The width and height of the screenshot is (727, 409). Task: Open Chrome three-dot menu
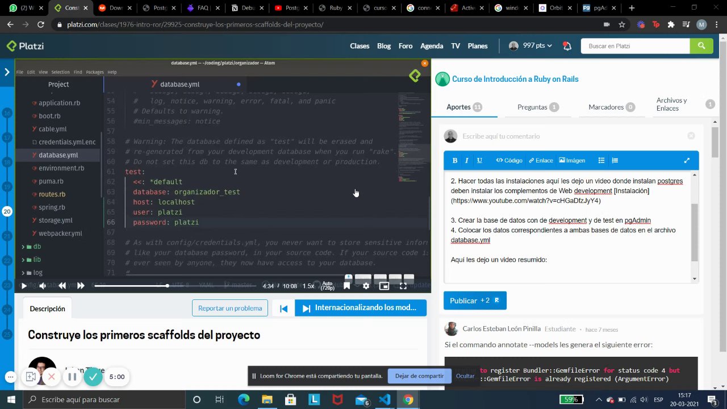(716, 24)
